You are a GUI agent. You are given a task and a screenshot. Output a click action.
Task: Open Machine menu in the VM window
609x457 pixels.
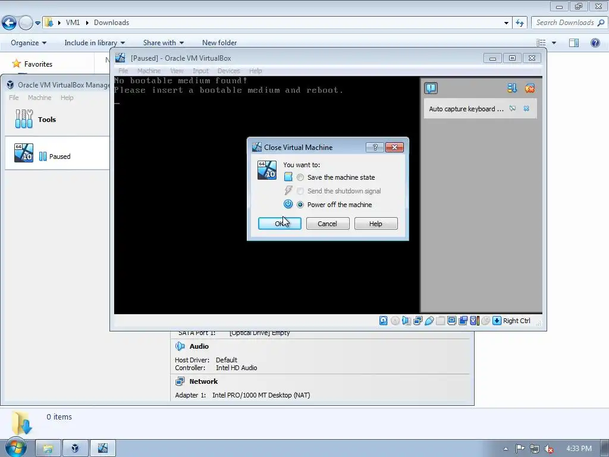pos(149,71)
